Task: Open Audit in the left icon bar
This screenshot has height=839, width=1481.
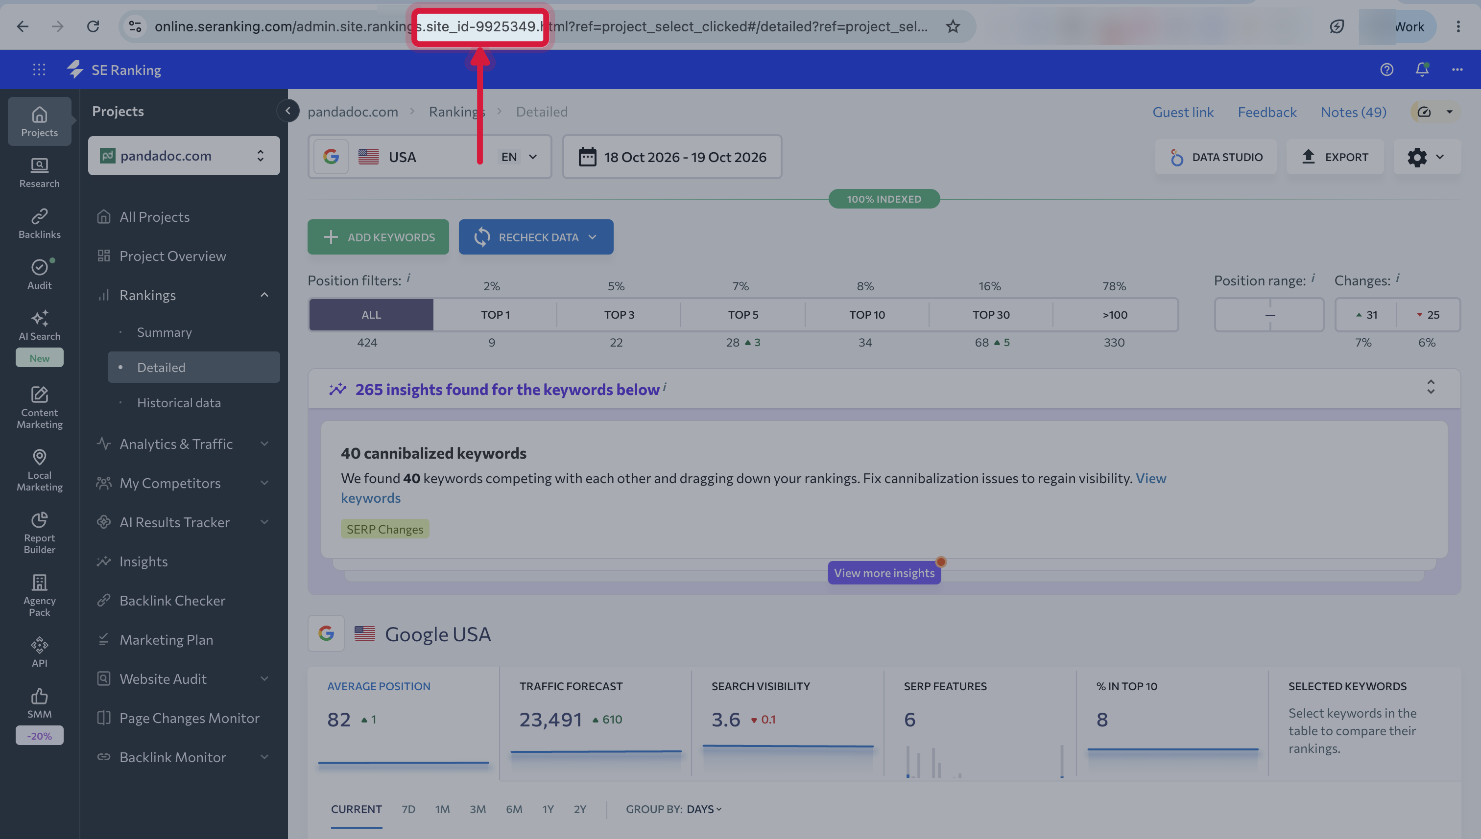Action: click(x=39, y=274)
